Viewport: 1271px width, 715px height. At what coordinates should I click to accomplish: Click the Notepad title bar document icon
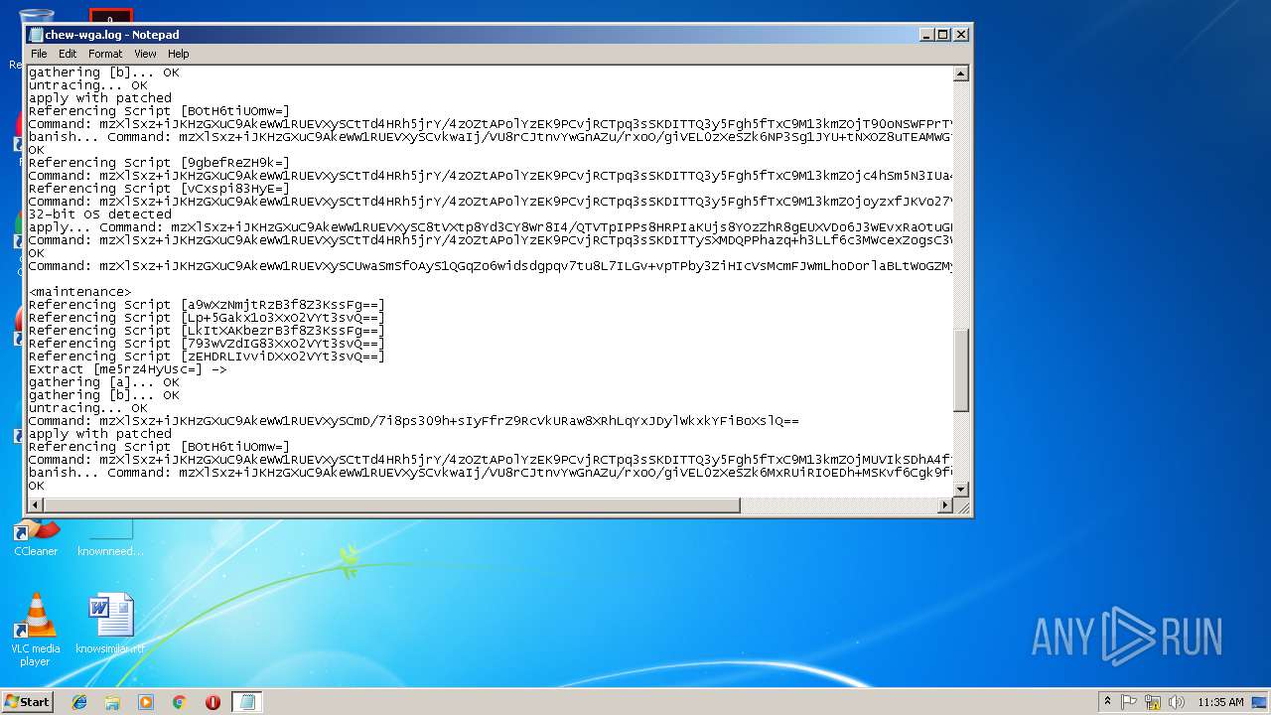[x=36, y=35]
